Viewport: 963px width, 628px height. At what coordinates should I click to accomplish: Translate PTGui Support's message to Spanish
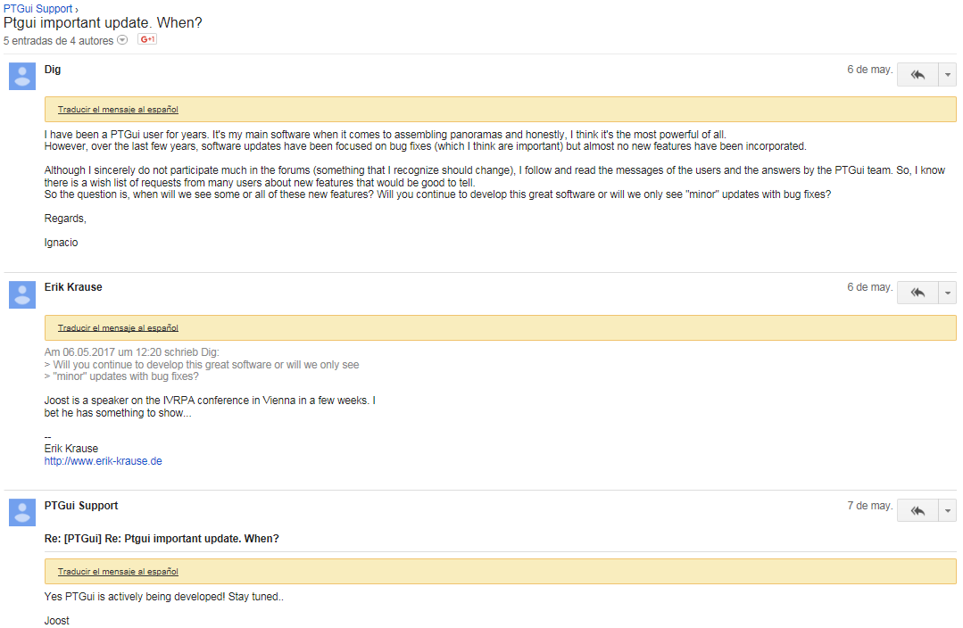[118, 572]
